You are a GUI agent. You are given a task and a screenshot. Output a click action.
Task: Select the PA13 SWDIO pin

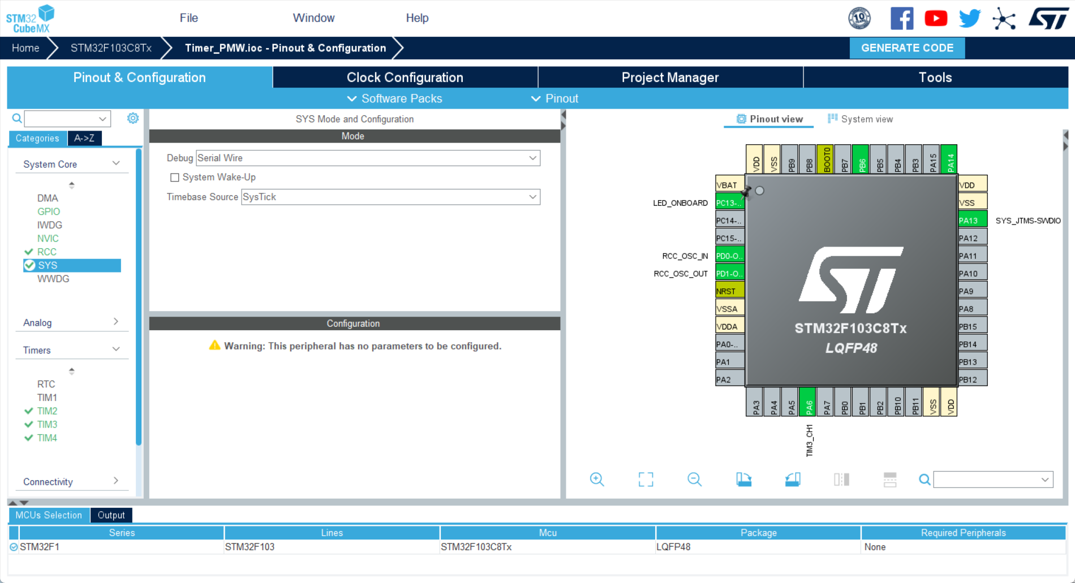click(973, 220)
